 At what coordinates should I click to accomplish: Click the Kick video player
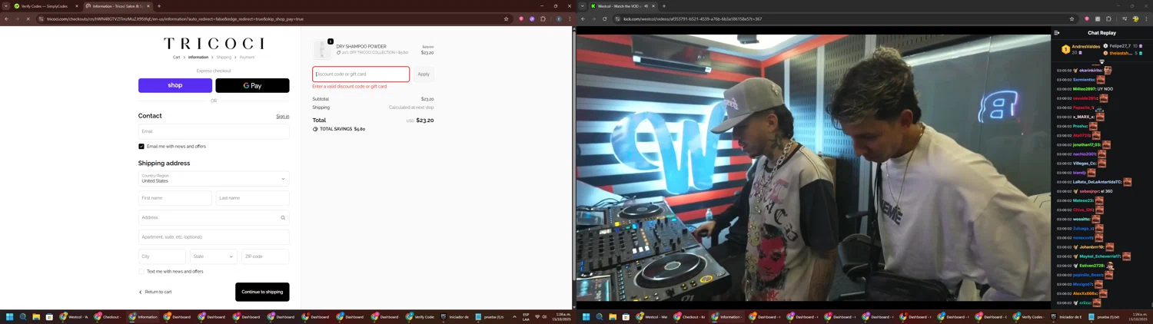(813, 167)
